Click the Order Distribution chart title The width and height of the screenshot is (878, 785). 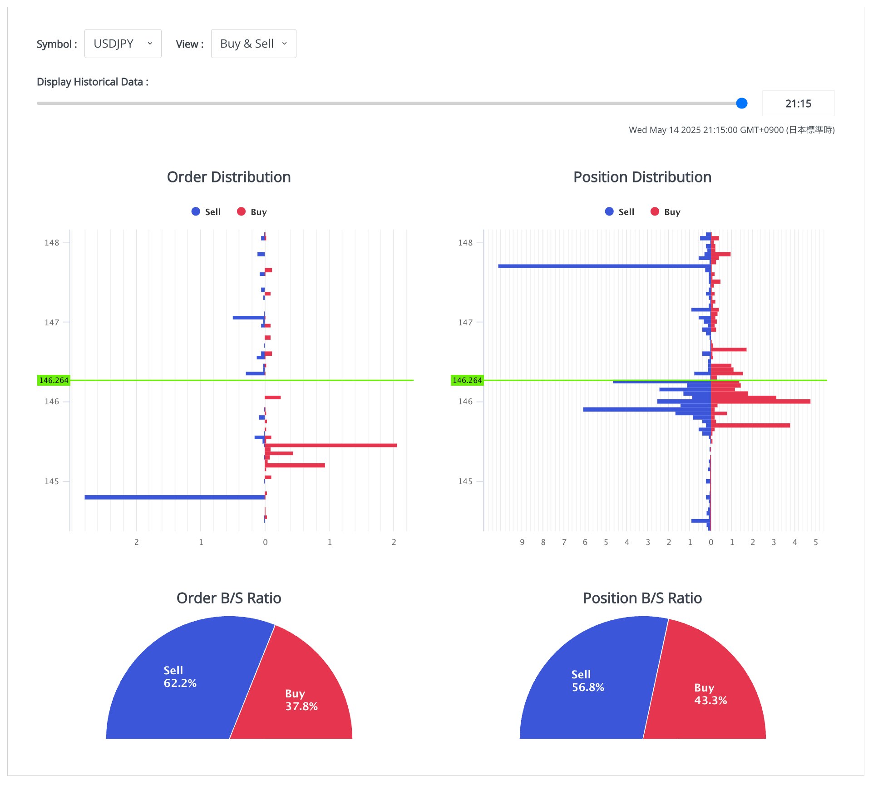click(x=229, y=177)
